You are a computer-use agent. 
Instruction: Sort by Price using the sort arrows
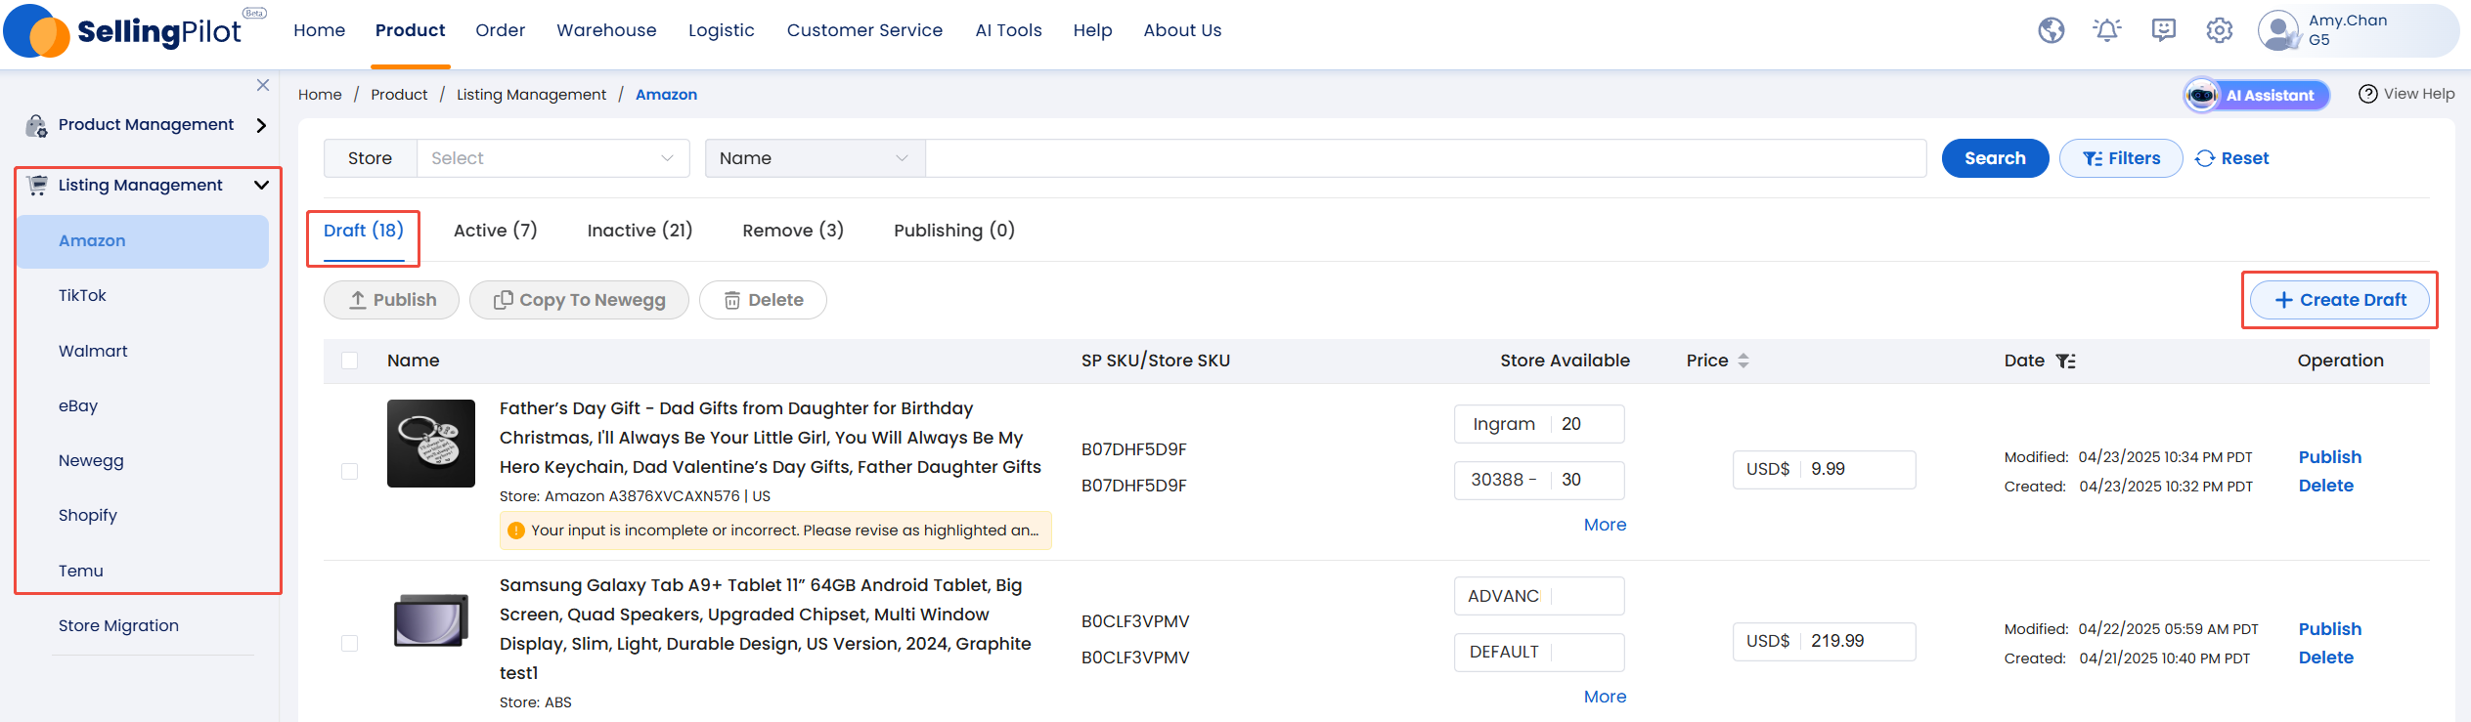[1743, 361]
